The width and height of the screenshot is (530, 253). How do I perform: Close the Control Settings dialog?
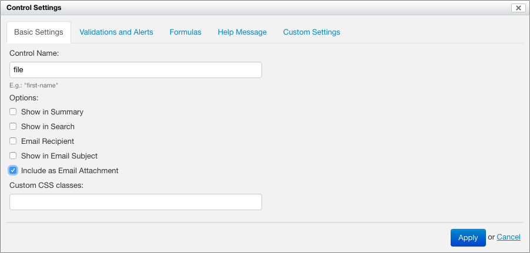click(x=518, y=8)
